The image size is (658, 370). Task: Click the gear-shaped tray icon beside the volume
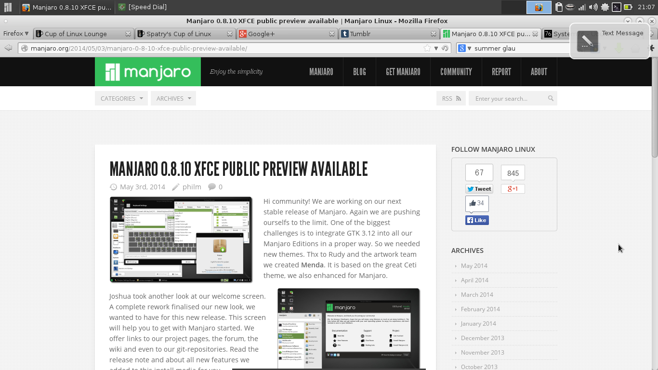605,7
